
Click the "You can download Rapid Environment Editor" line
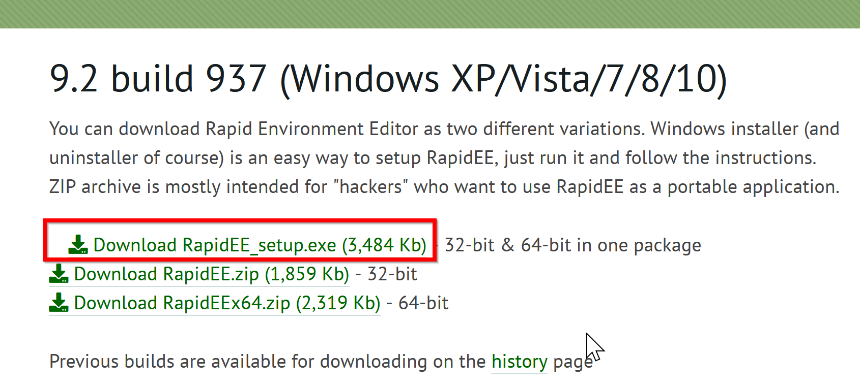(444, 129)
